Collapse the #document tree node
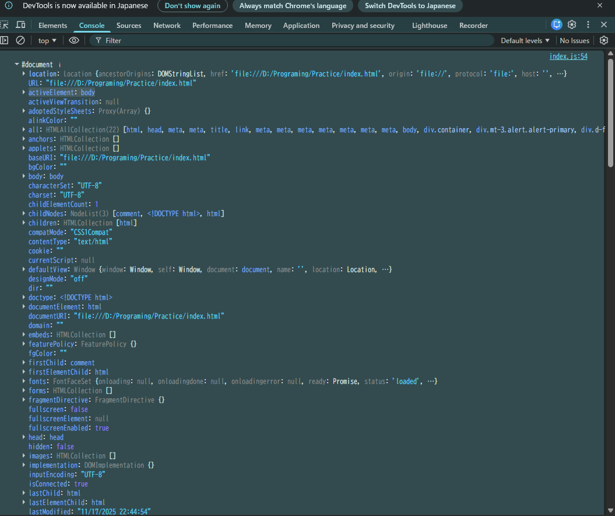The image size is (615, 516). 17,64
